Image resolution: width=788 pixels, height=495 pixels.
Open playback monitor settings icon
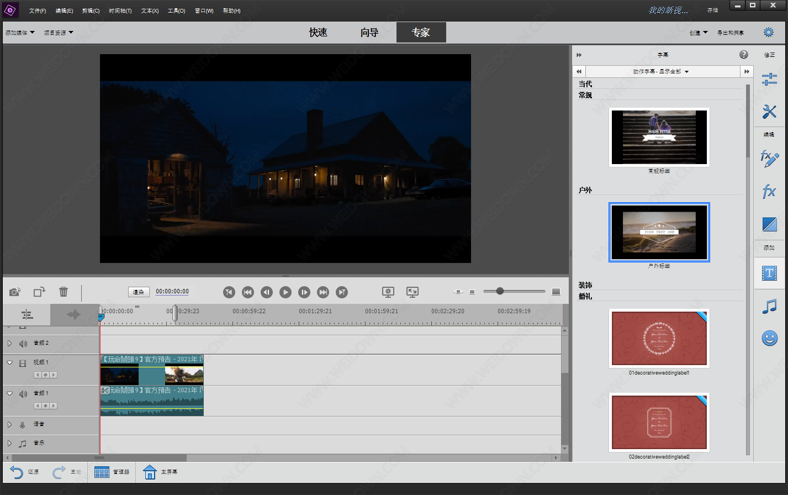point(388,292)
